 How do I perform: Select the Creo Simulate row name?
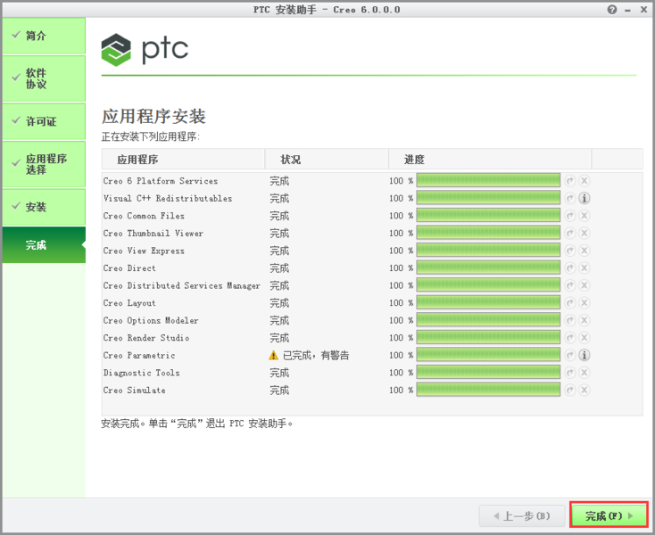coord(134,391)
